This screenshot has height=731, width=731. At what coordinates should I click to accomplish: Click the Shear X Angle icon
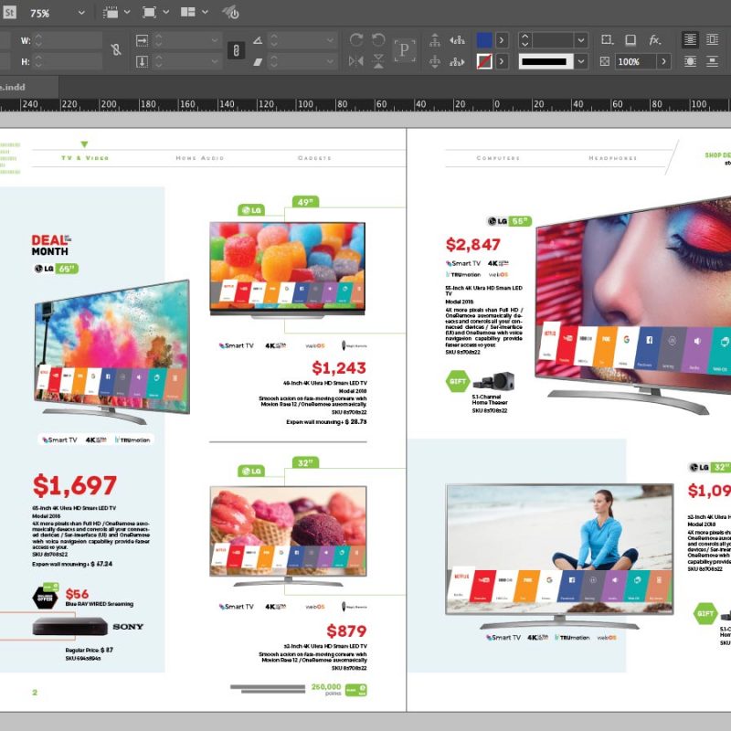258,61
